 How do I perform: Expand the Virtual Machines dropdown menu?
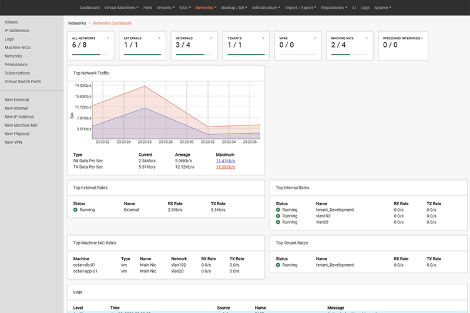122,8
